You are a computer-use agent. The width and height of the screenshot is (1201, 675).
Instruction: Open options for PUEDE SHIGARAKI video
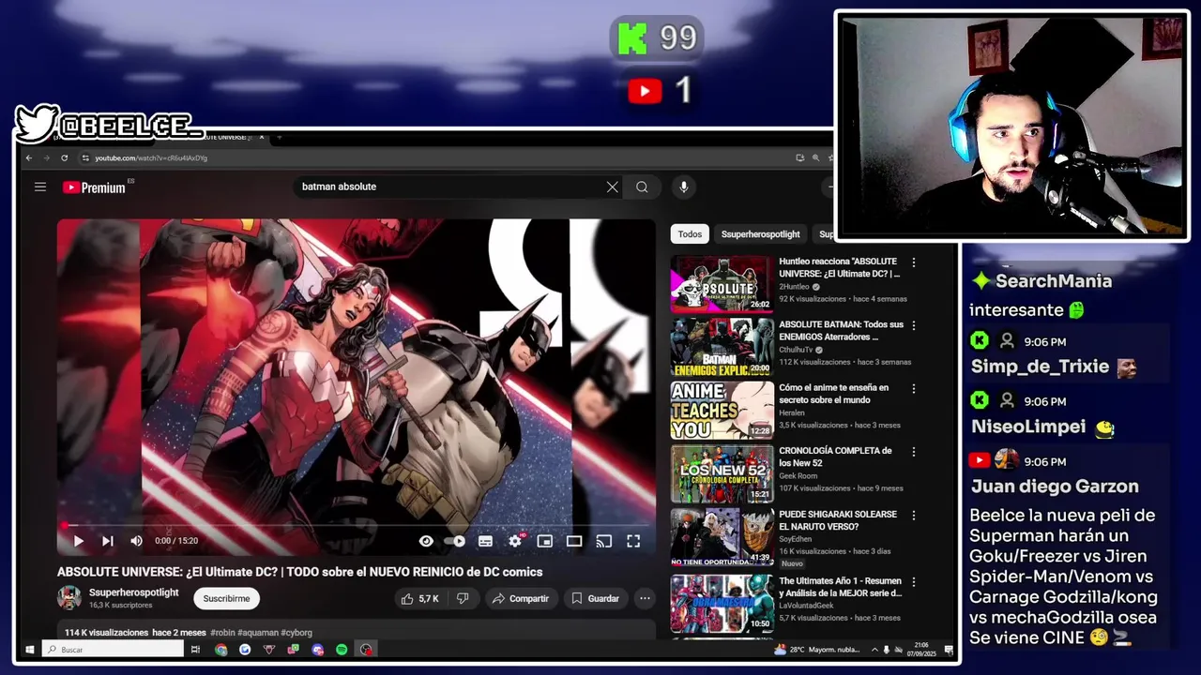pyautogui.click(x=913, y=516)
